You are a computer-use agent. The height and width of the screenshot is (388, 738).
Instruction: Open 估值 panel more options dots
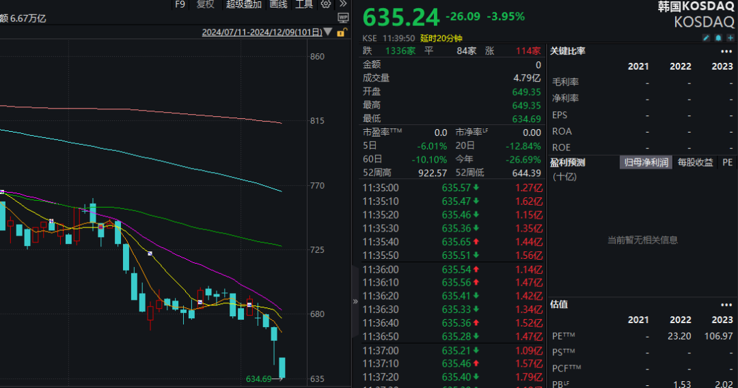pos(726,305)
